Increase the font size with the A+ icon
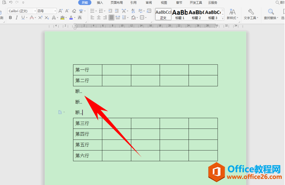 [60, 11]
